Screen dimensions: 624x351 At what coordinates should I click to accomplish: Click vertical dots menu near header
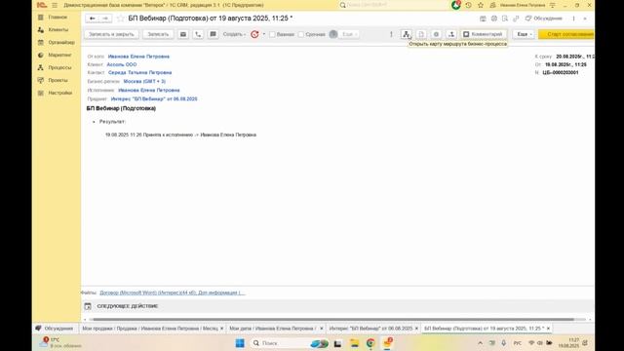pyautogui.click(x=573, y=19)
